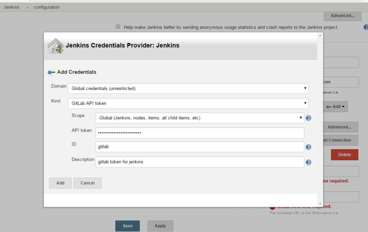Image resolution: width=368 pixels, height=232 pixels.
Task: Click the Jenkins breadcrumb link
Action: [x=11, y=7]
